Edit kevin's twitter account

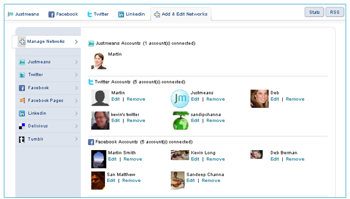coord(116,120)
